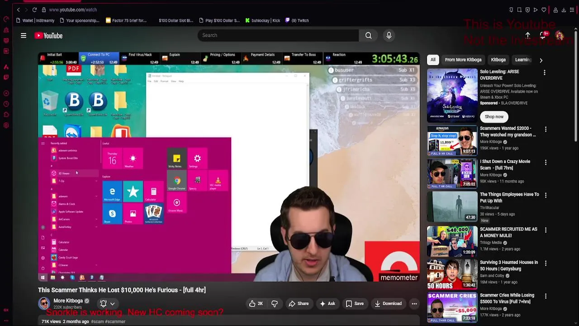579x326 pixels.
Task: Open the account avatar menu
Action: (x=560, y=35)
